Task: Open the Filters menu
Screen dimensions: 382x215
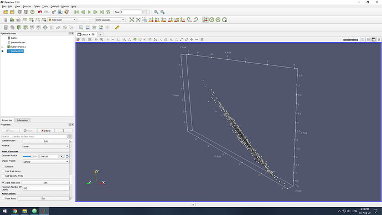Action: click(x=37, y=6)
